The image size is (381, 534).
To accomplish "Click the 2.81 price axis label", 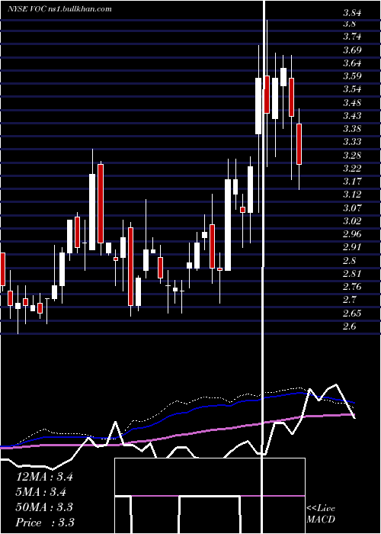I will click(x=352, y=274).
